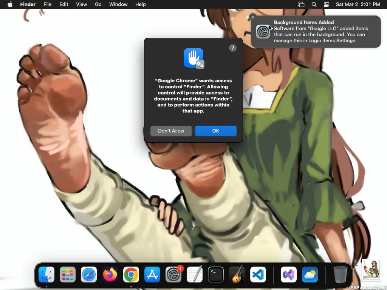Click the date and time clock
This screenshot has height=290, width=387.
click(358, 5)
